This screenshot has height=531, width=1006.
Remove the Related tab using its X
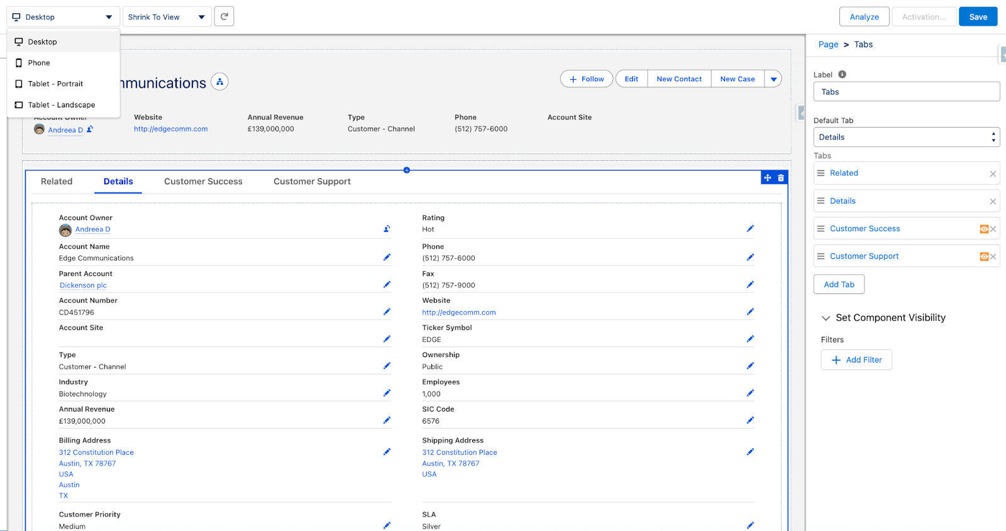click(993, 174)
